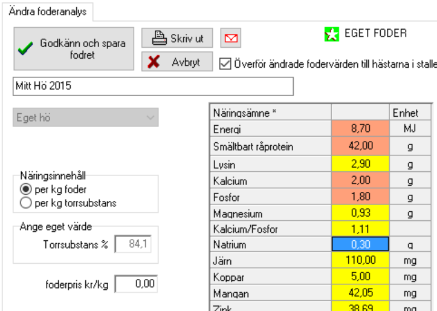Click the EGET FODER label text
The image size is (437, 311).
[x=376, y=33]
